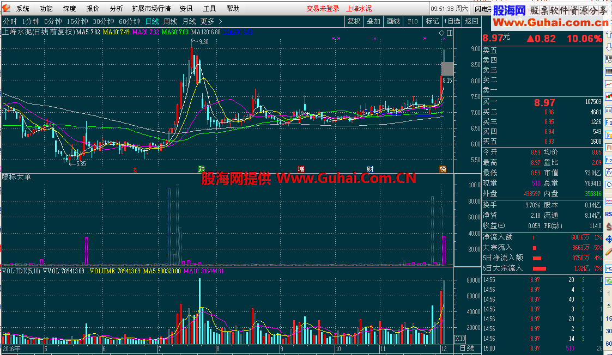
Task: Switch to 15分钟 period tab
Action: click(77, 21)
